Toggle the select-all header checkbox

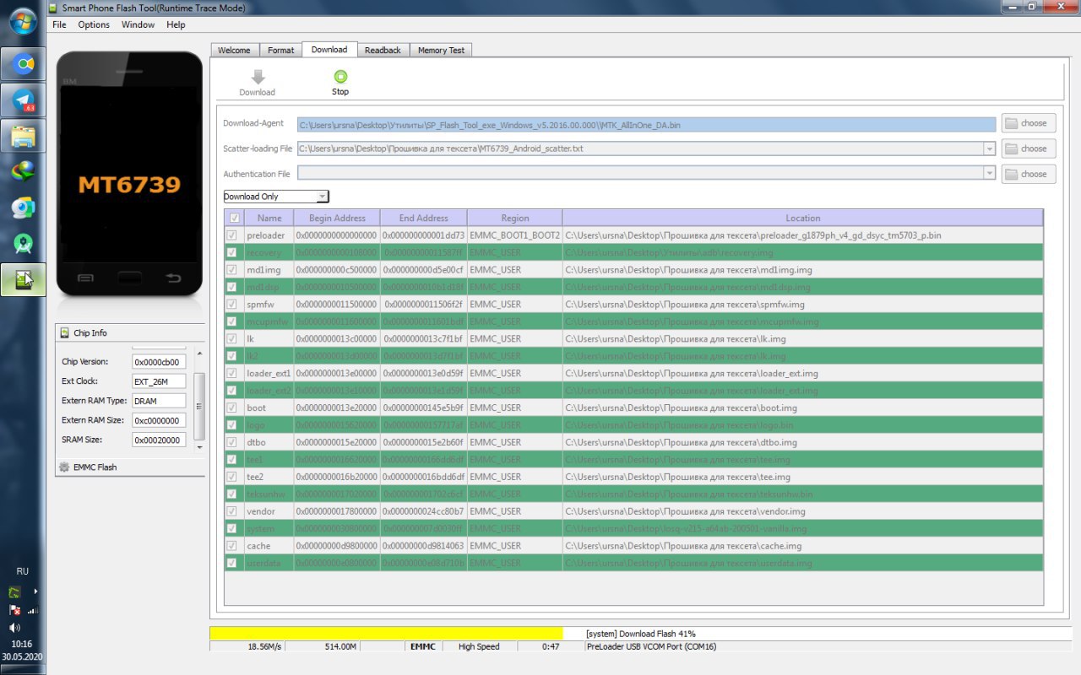pos(235,218)
